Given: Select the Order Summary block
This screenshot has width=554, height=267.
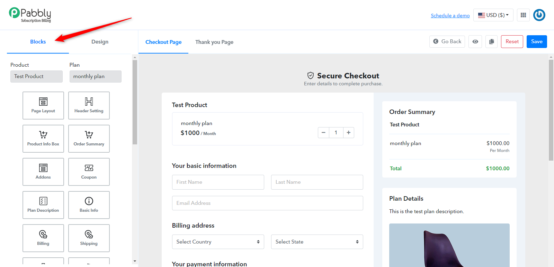Looking at the screenshot, I should pyautogui.click(x=89, y=139).
